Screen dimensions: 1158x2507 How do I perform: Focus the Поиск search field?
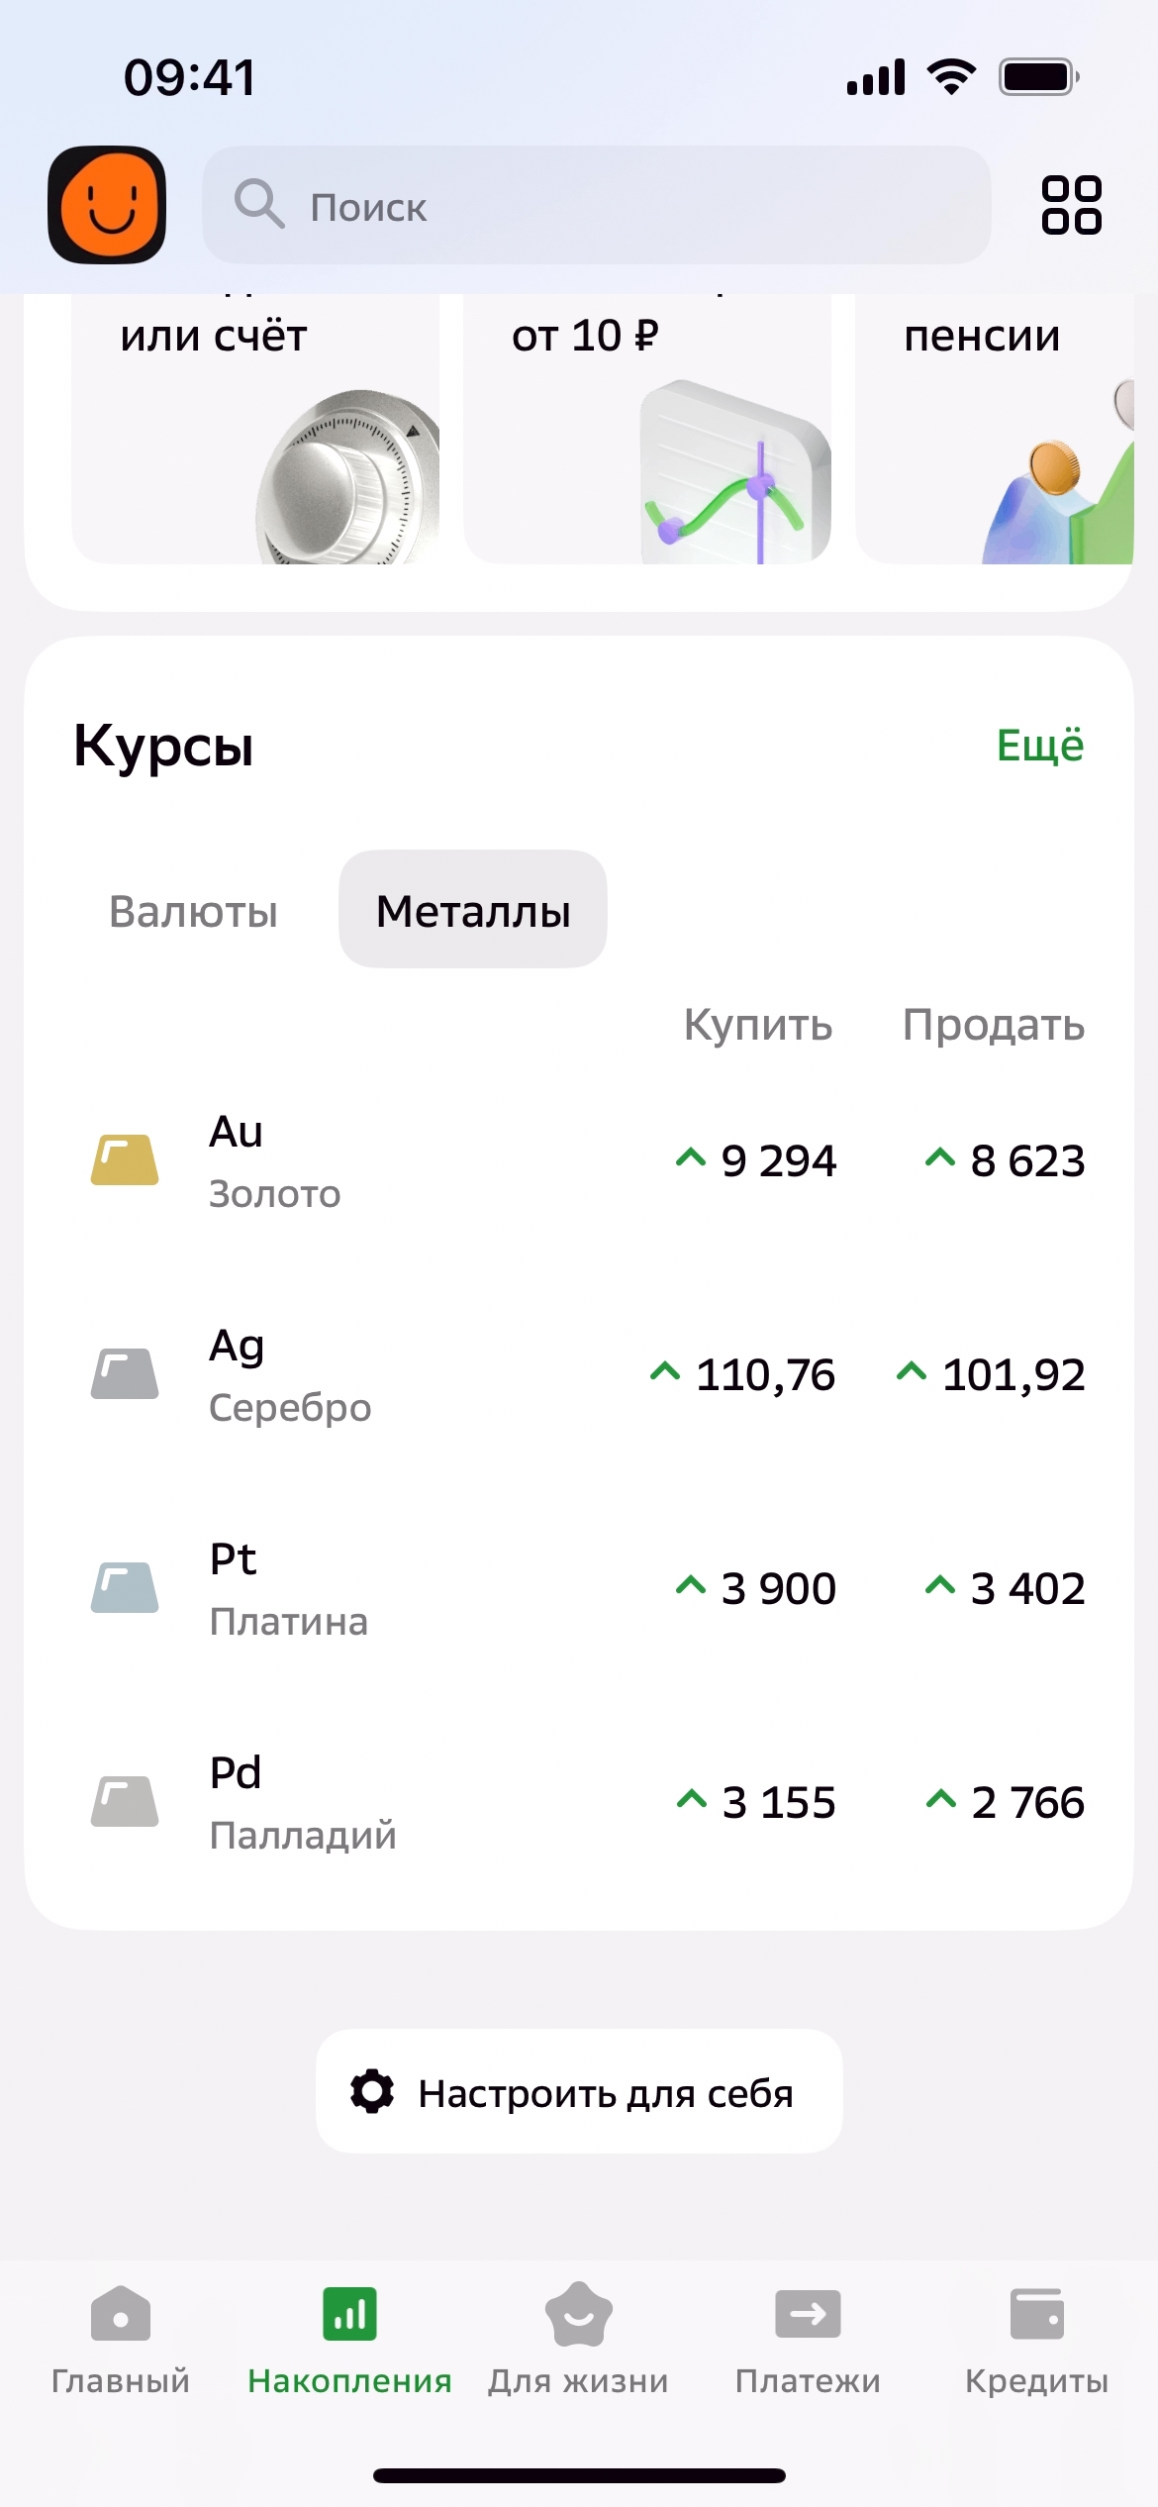(x=596, y=206)
